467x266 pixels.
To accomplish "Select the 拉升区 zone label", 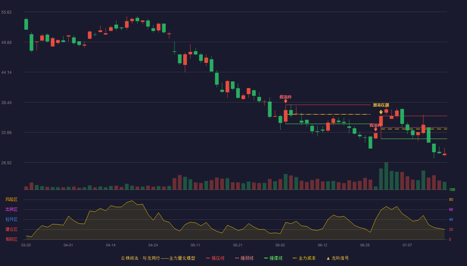I will pyautogui.click(x=12, y=219).
